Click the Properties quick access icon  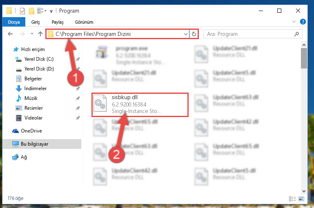click(22, 11)
